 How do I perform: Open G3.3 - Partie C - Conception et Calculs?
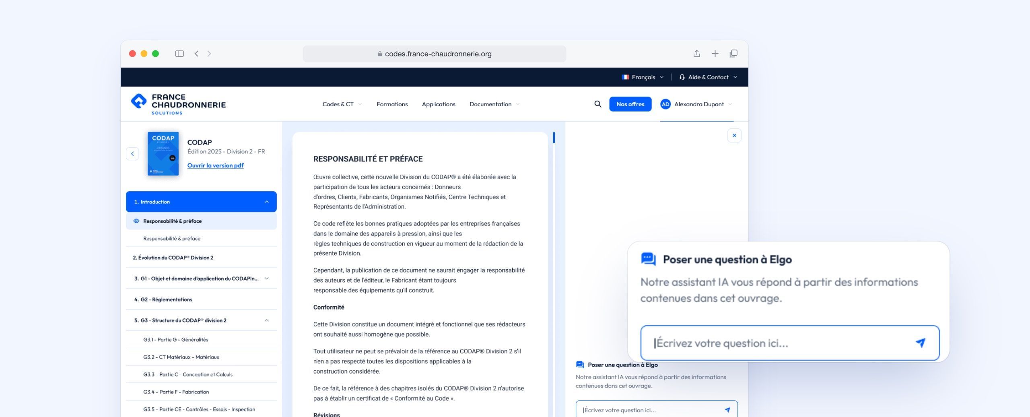tap(201, 374)
